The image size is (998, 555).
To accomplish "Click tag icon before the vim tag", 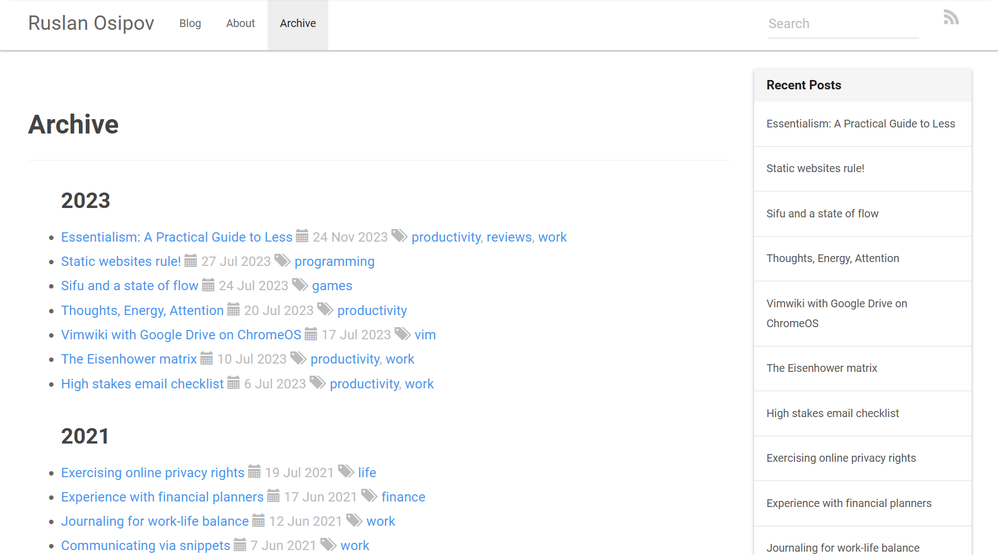I will (x=402, y=334).
